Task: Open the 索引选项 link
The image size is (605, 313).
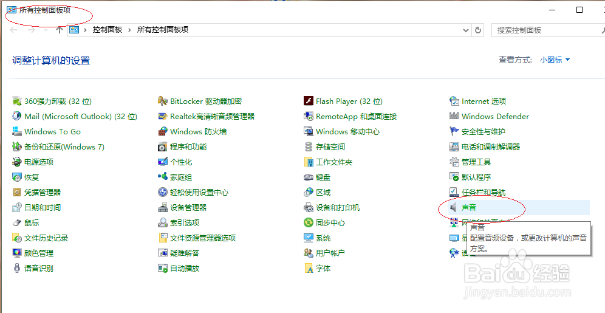Action: 185,222
